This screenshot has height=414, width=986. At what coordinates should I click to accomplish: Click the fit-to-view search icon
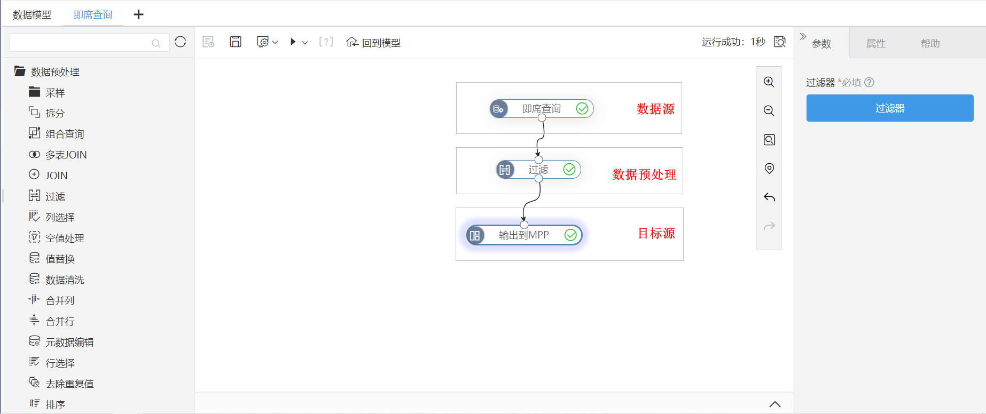point(769,140)
